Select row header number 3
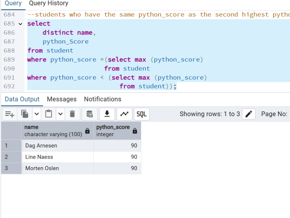This screenshot has height=218, width=290. point(11,168)
